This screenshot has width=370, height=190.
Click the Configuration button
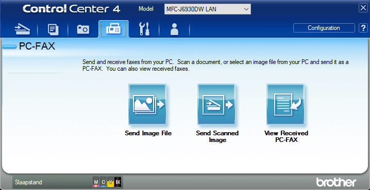click(x=324, y=28)
